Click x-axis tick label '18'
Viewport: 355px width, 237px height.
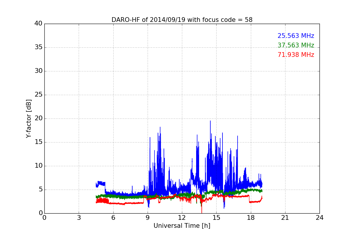[251, 218]
